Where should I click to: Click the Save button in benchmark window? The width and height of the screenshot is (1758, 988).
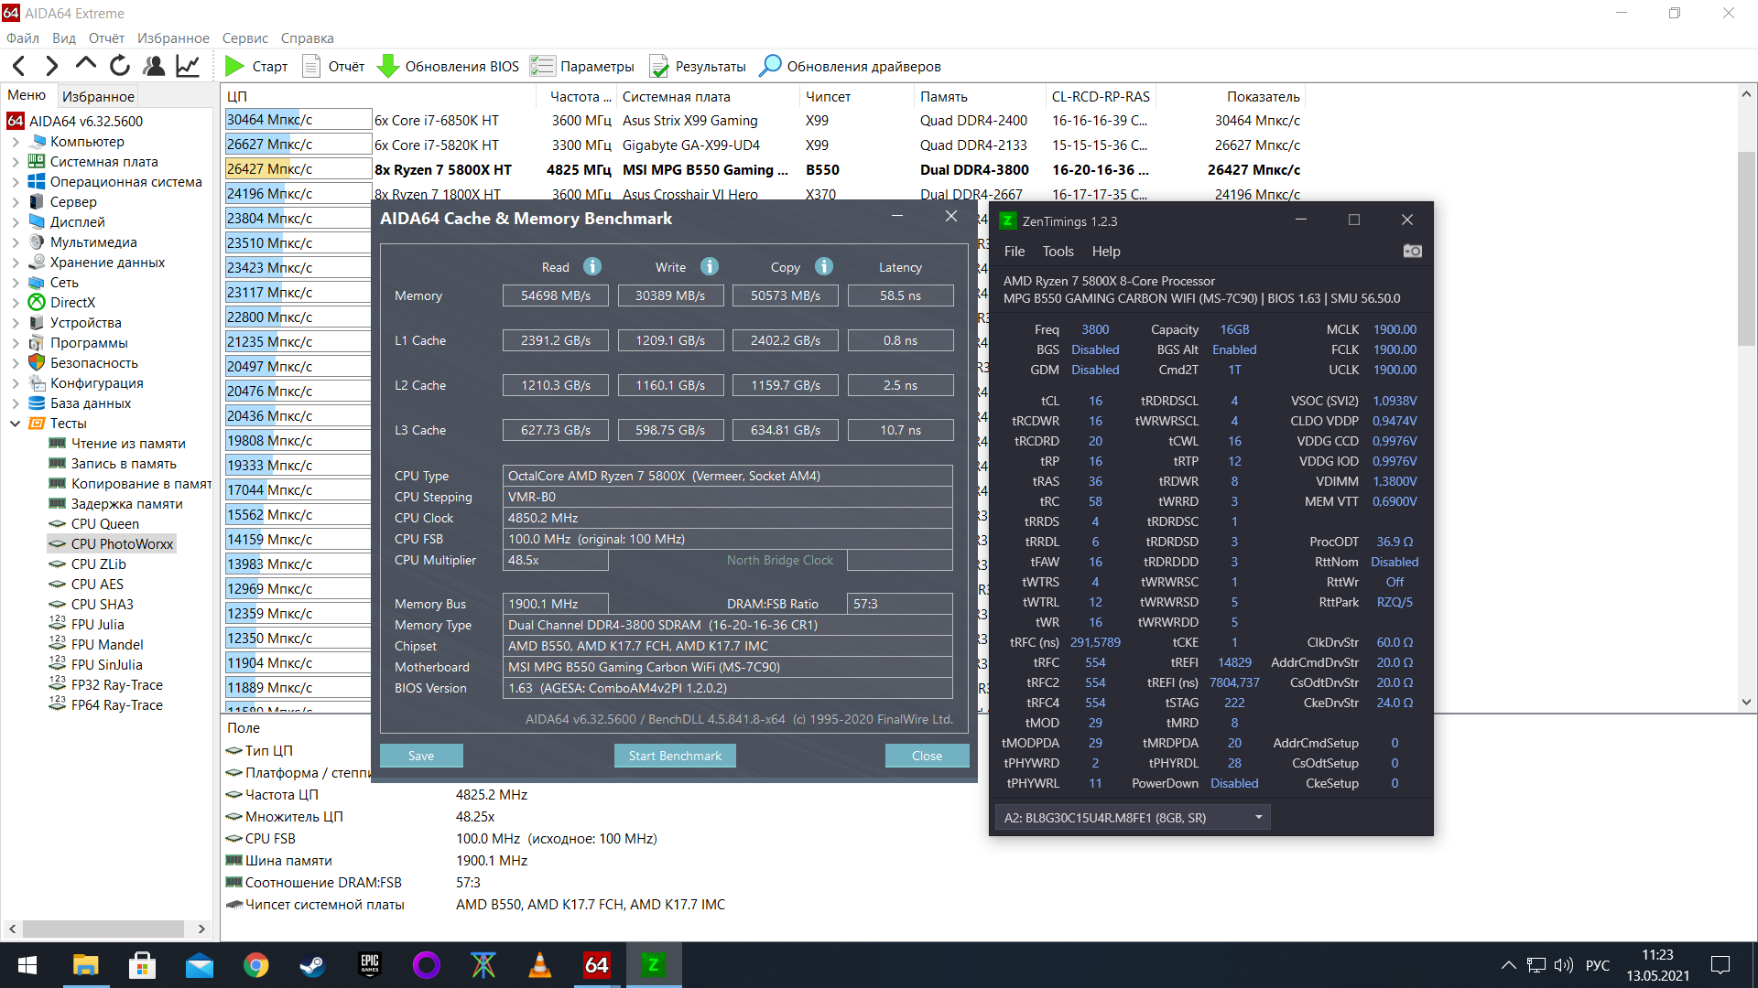point(421,756)
